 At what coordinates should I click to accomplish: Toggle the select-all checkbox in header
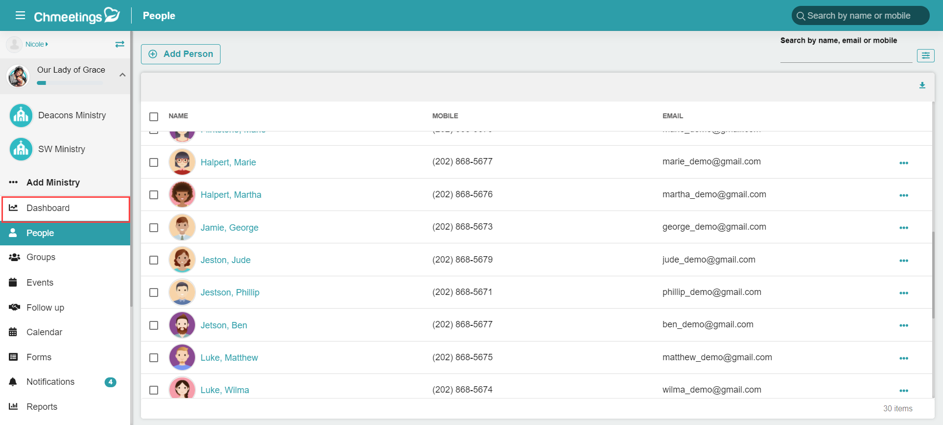[x=154, y=116]
